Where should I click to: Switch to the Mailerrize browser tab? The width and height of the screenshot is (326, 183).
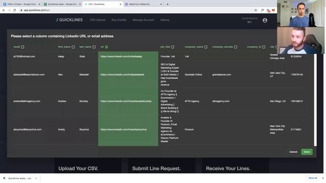143,4
